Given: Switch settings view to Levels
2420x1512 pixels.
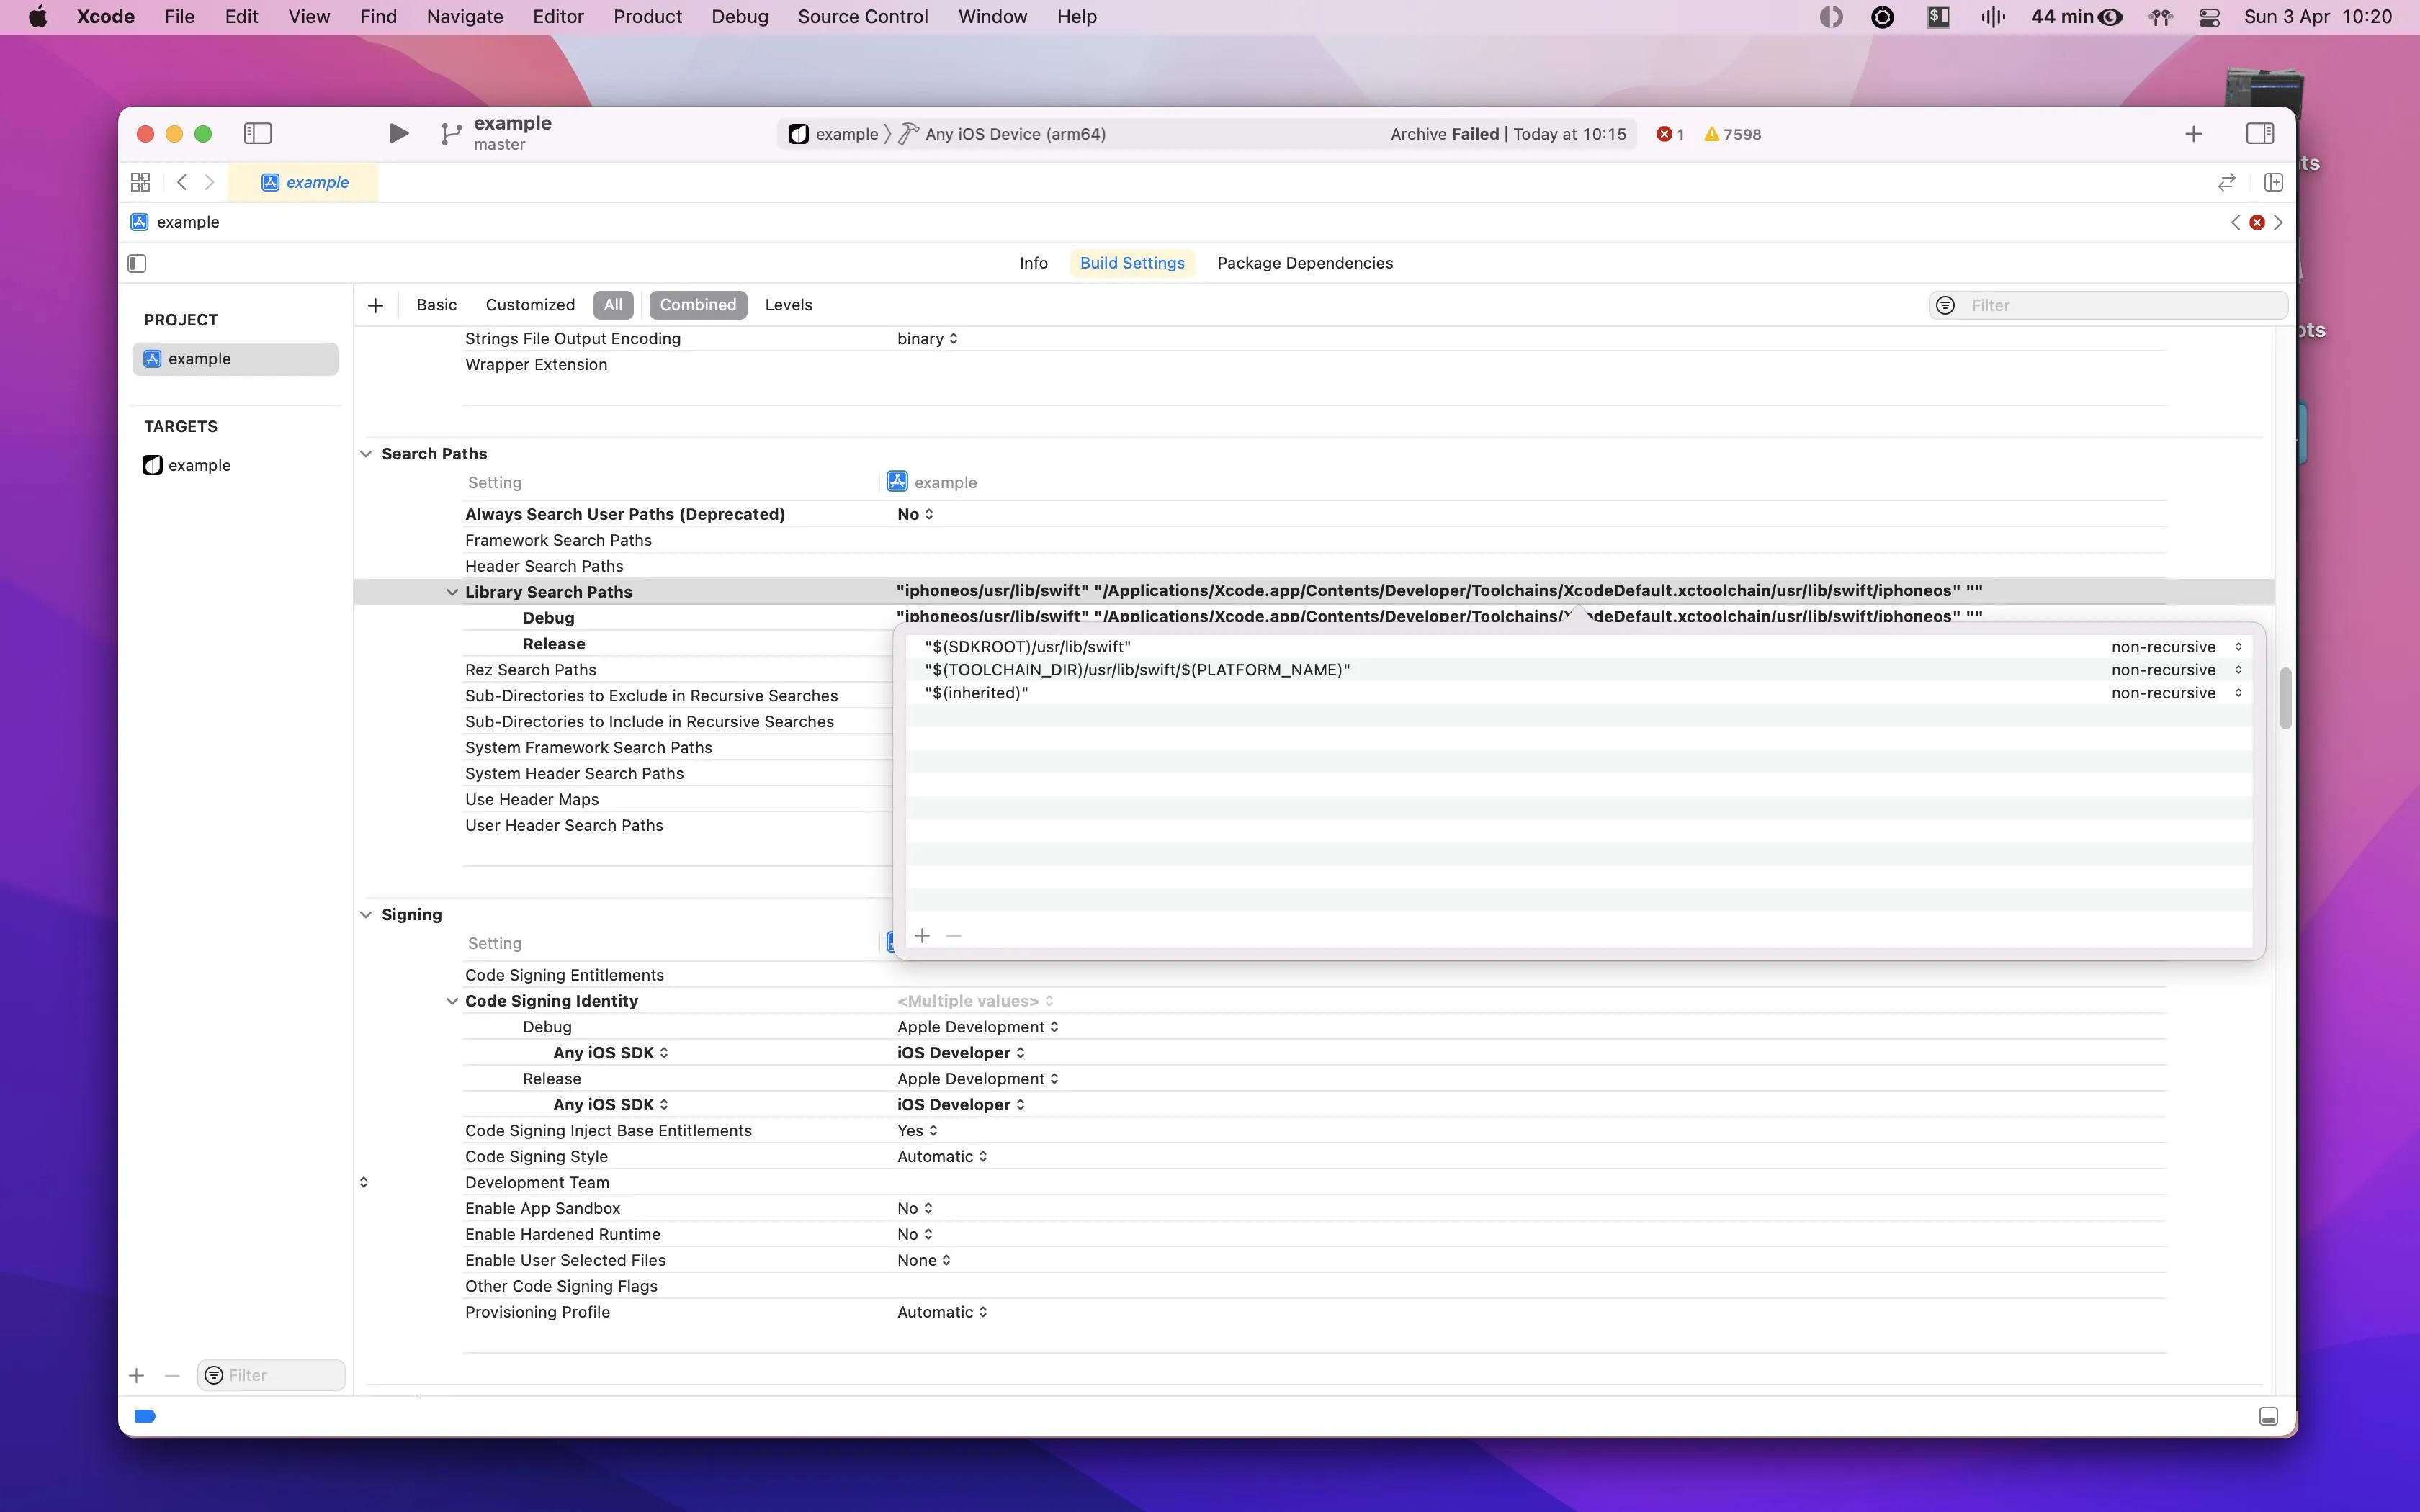Looking at the screenshot, I should [788, 305].
